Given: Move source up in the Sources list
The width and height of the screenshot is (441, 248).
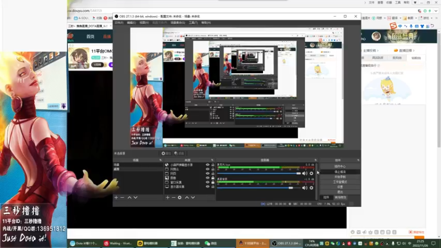Looking at the screenshot, I should [x=187, y=198].
